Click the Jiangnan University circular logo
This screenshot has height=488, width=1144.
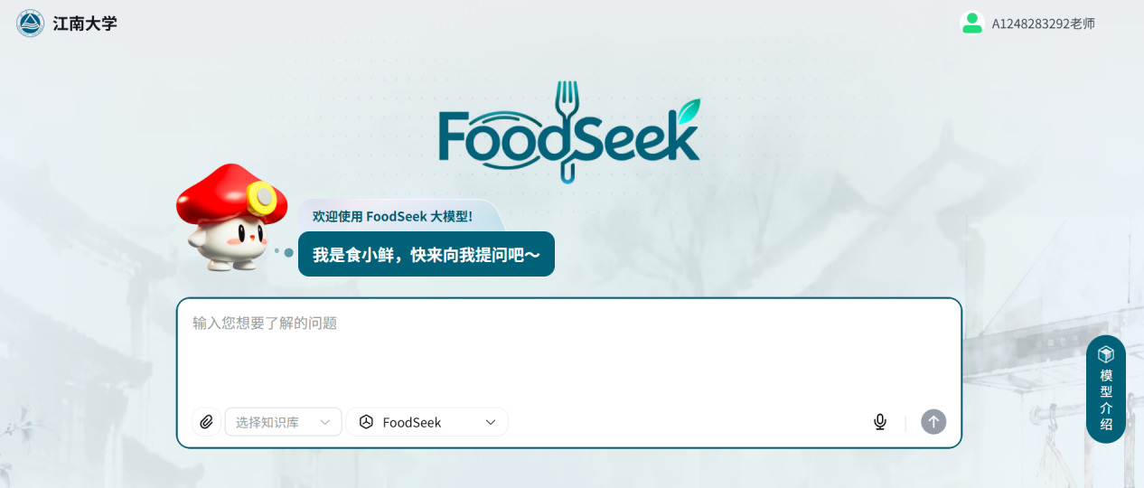30,23
